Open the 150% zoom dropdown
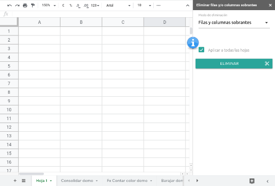 (x=49, y=6)
